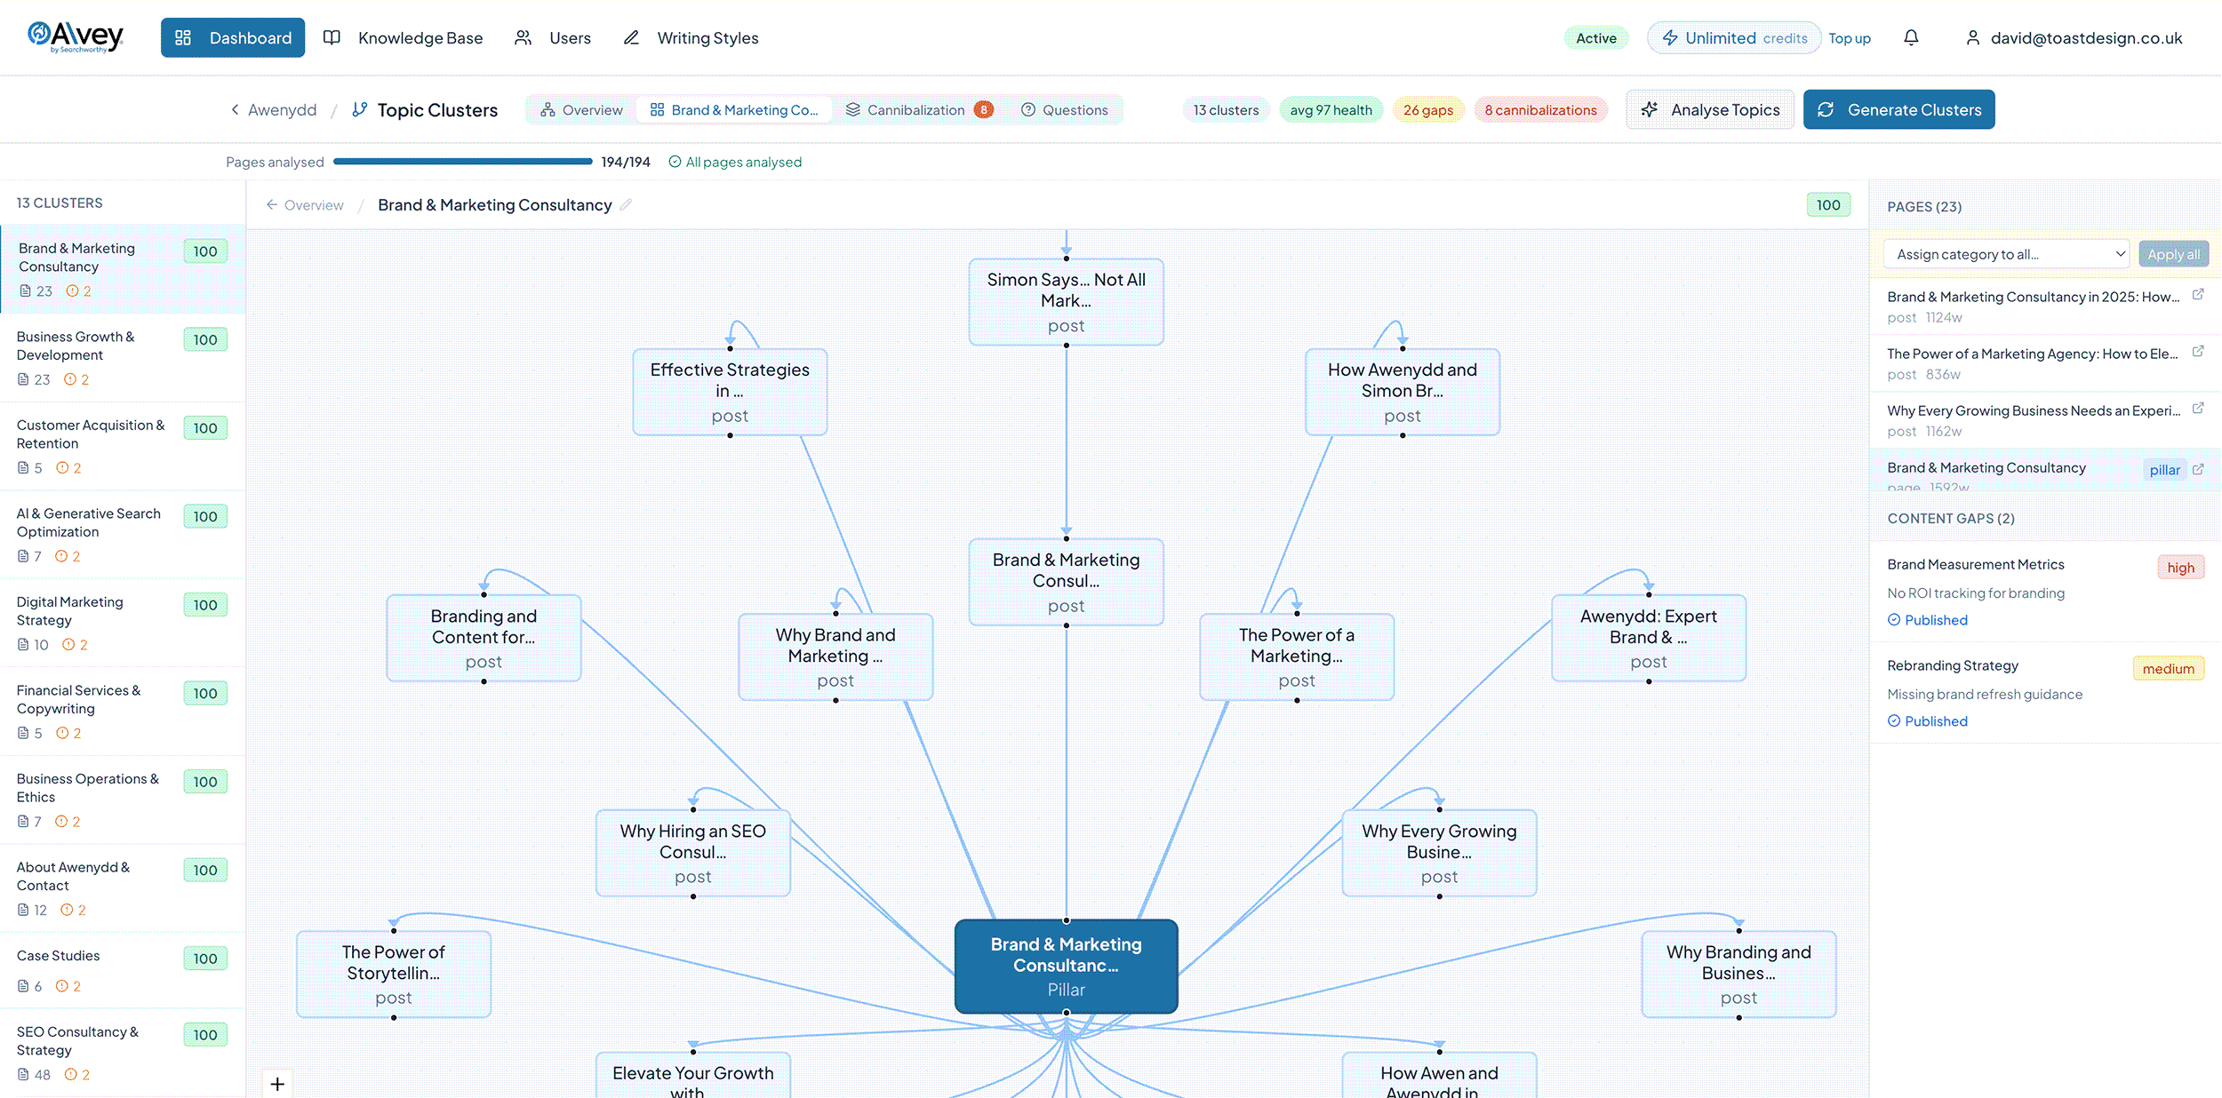
Task: Click the Brand & Marketing Consultanc... Pillar node
Action: click(x=1066, y=967)
